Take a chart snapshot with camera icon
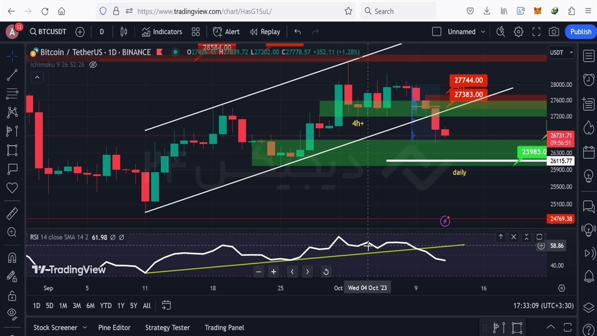The height and width of the screenshot is (336, 597). 554,32
